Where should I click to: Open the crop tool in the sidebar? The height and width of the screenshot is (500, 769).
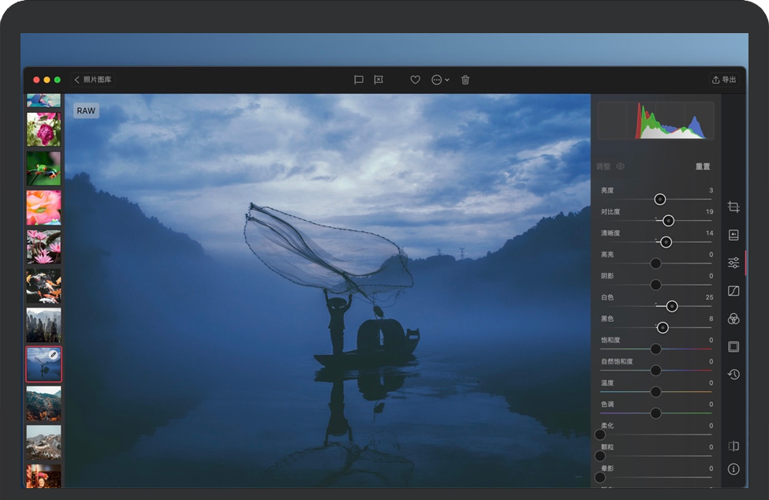click(x=734, y=207)
